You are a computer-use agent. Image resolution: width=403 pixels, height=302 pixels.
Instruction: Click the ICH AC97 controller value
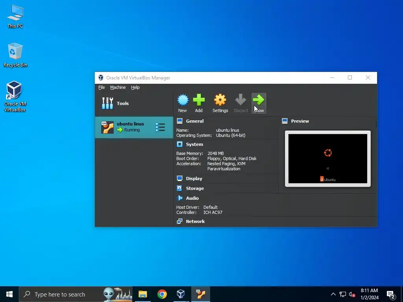click(x=213, y=212)
